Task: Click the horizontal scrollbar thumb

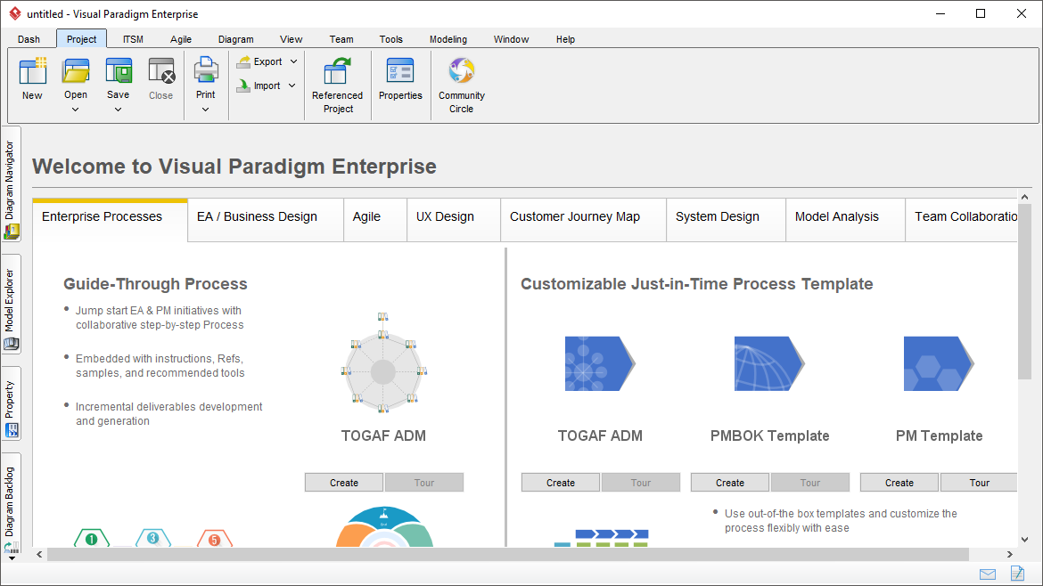Action: 508,554
